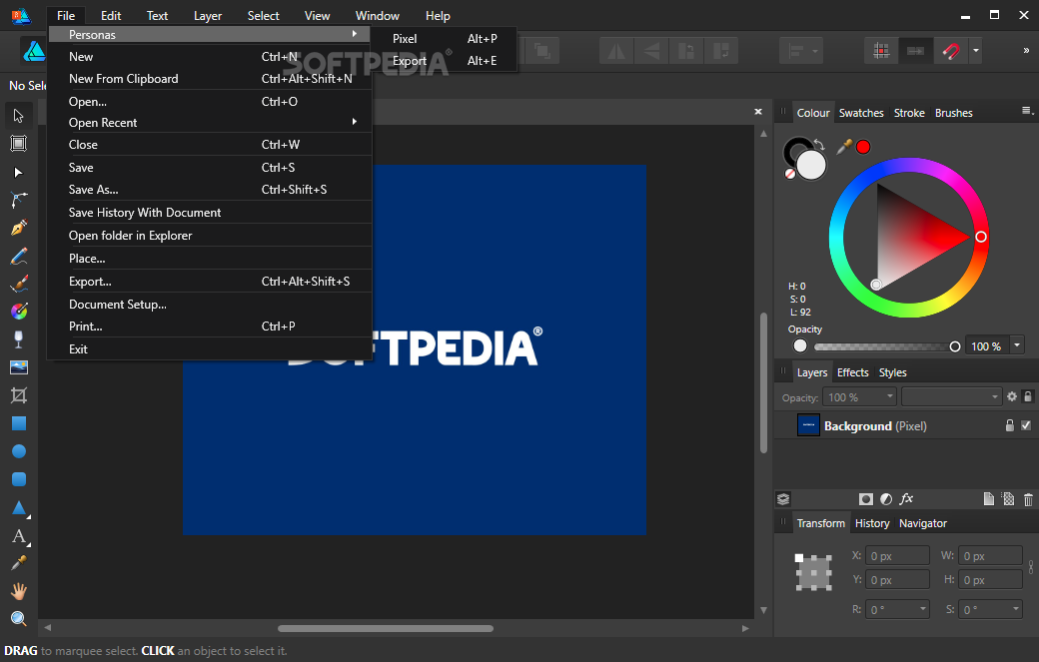
Task: Click the Edit All Layers icon
Action: [783, 499]
